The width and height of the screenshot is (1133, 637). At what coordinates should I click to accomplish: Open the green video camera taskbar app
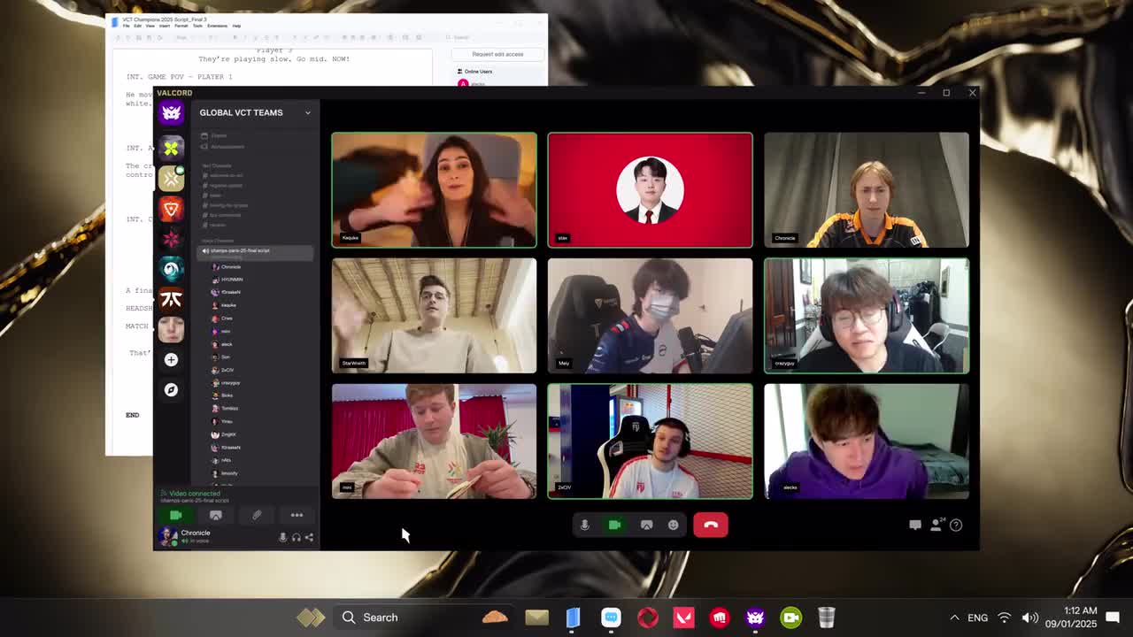coord(790,618)
